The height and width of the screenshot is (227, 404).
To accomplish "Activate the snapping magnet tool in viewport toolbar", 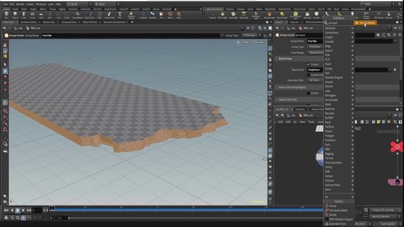I will tap(5, 129).
